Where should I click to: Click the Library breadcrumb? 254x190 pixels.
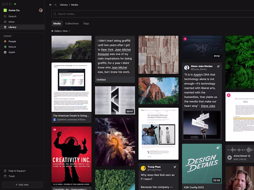(x=64, y=5)
